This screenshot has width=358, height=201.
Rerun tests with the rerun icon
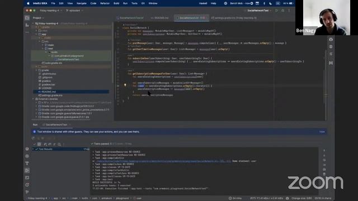pyautogui.click(x=34, y=138)
